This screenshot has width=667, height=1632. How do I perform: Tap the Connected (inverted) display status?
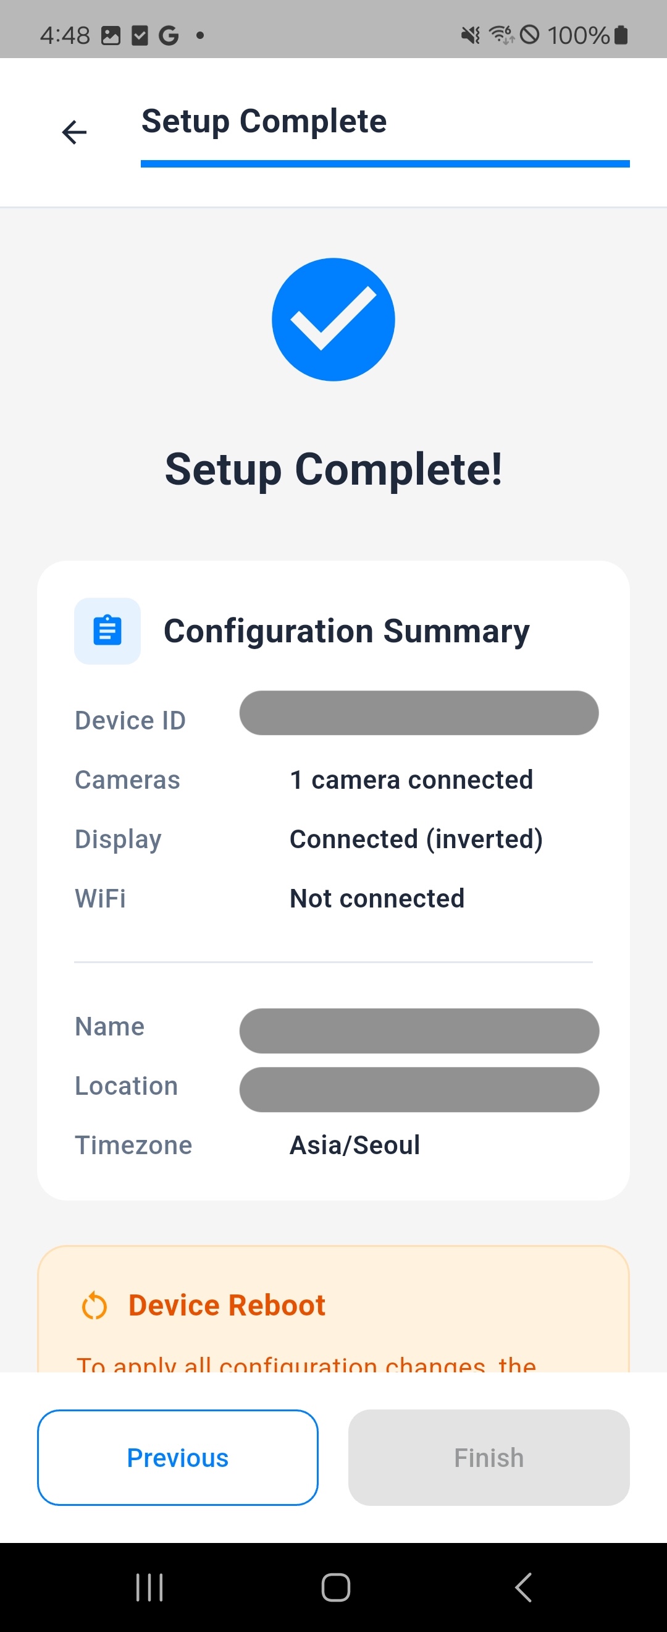click(x=416, y=839)
